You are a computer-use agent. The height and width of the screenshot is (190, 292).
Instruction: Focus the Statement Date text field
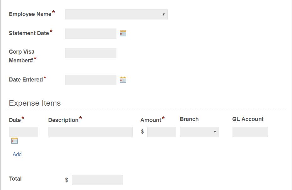coord(91,34)
